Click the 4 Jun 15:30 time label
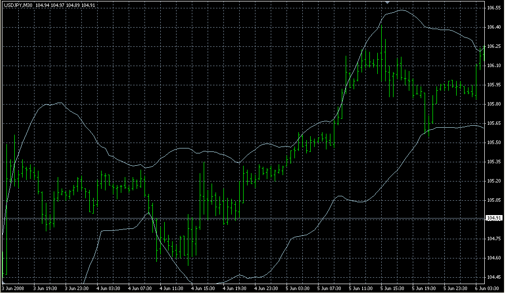505x293 pixels. (x=202, y=289)
